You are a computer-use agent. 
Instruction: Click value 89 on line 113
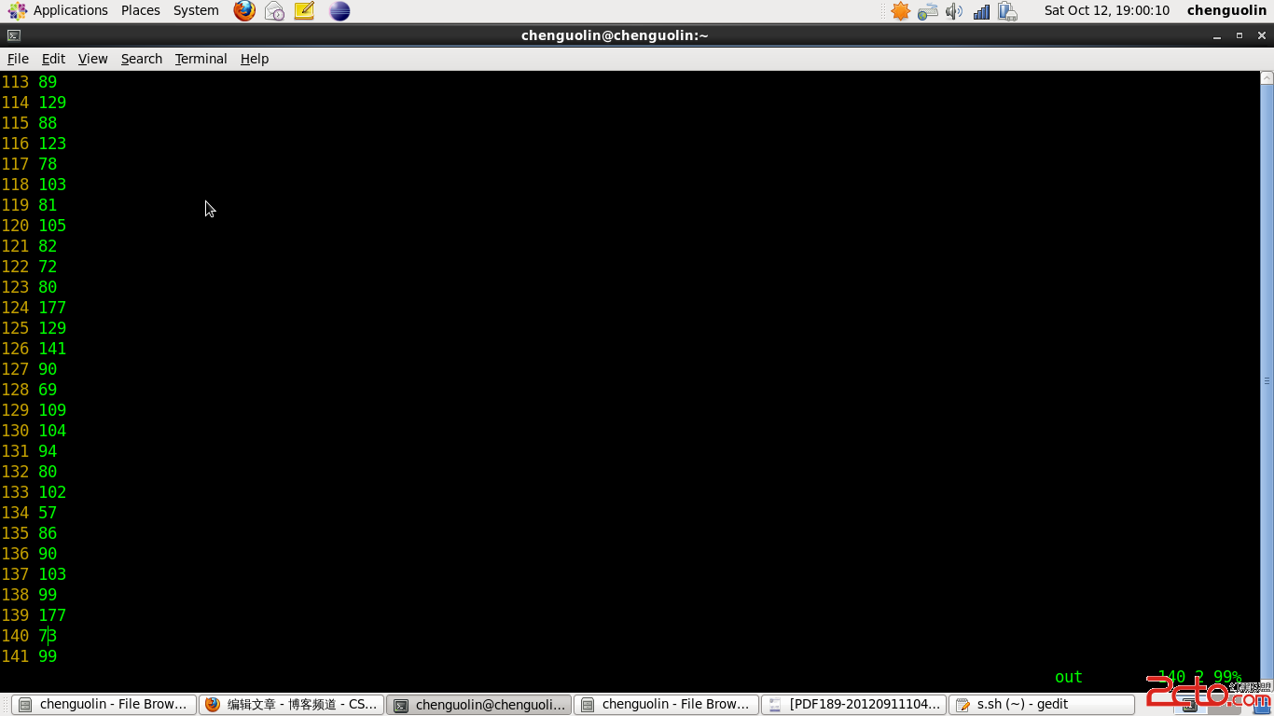[48, 82]
